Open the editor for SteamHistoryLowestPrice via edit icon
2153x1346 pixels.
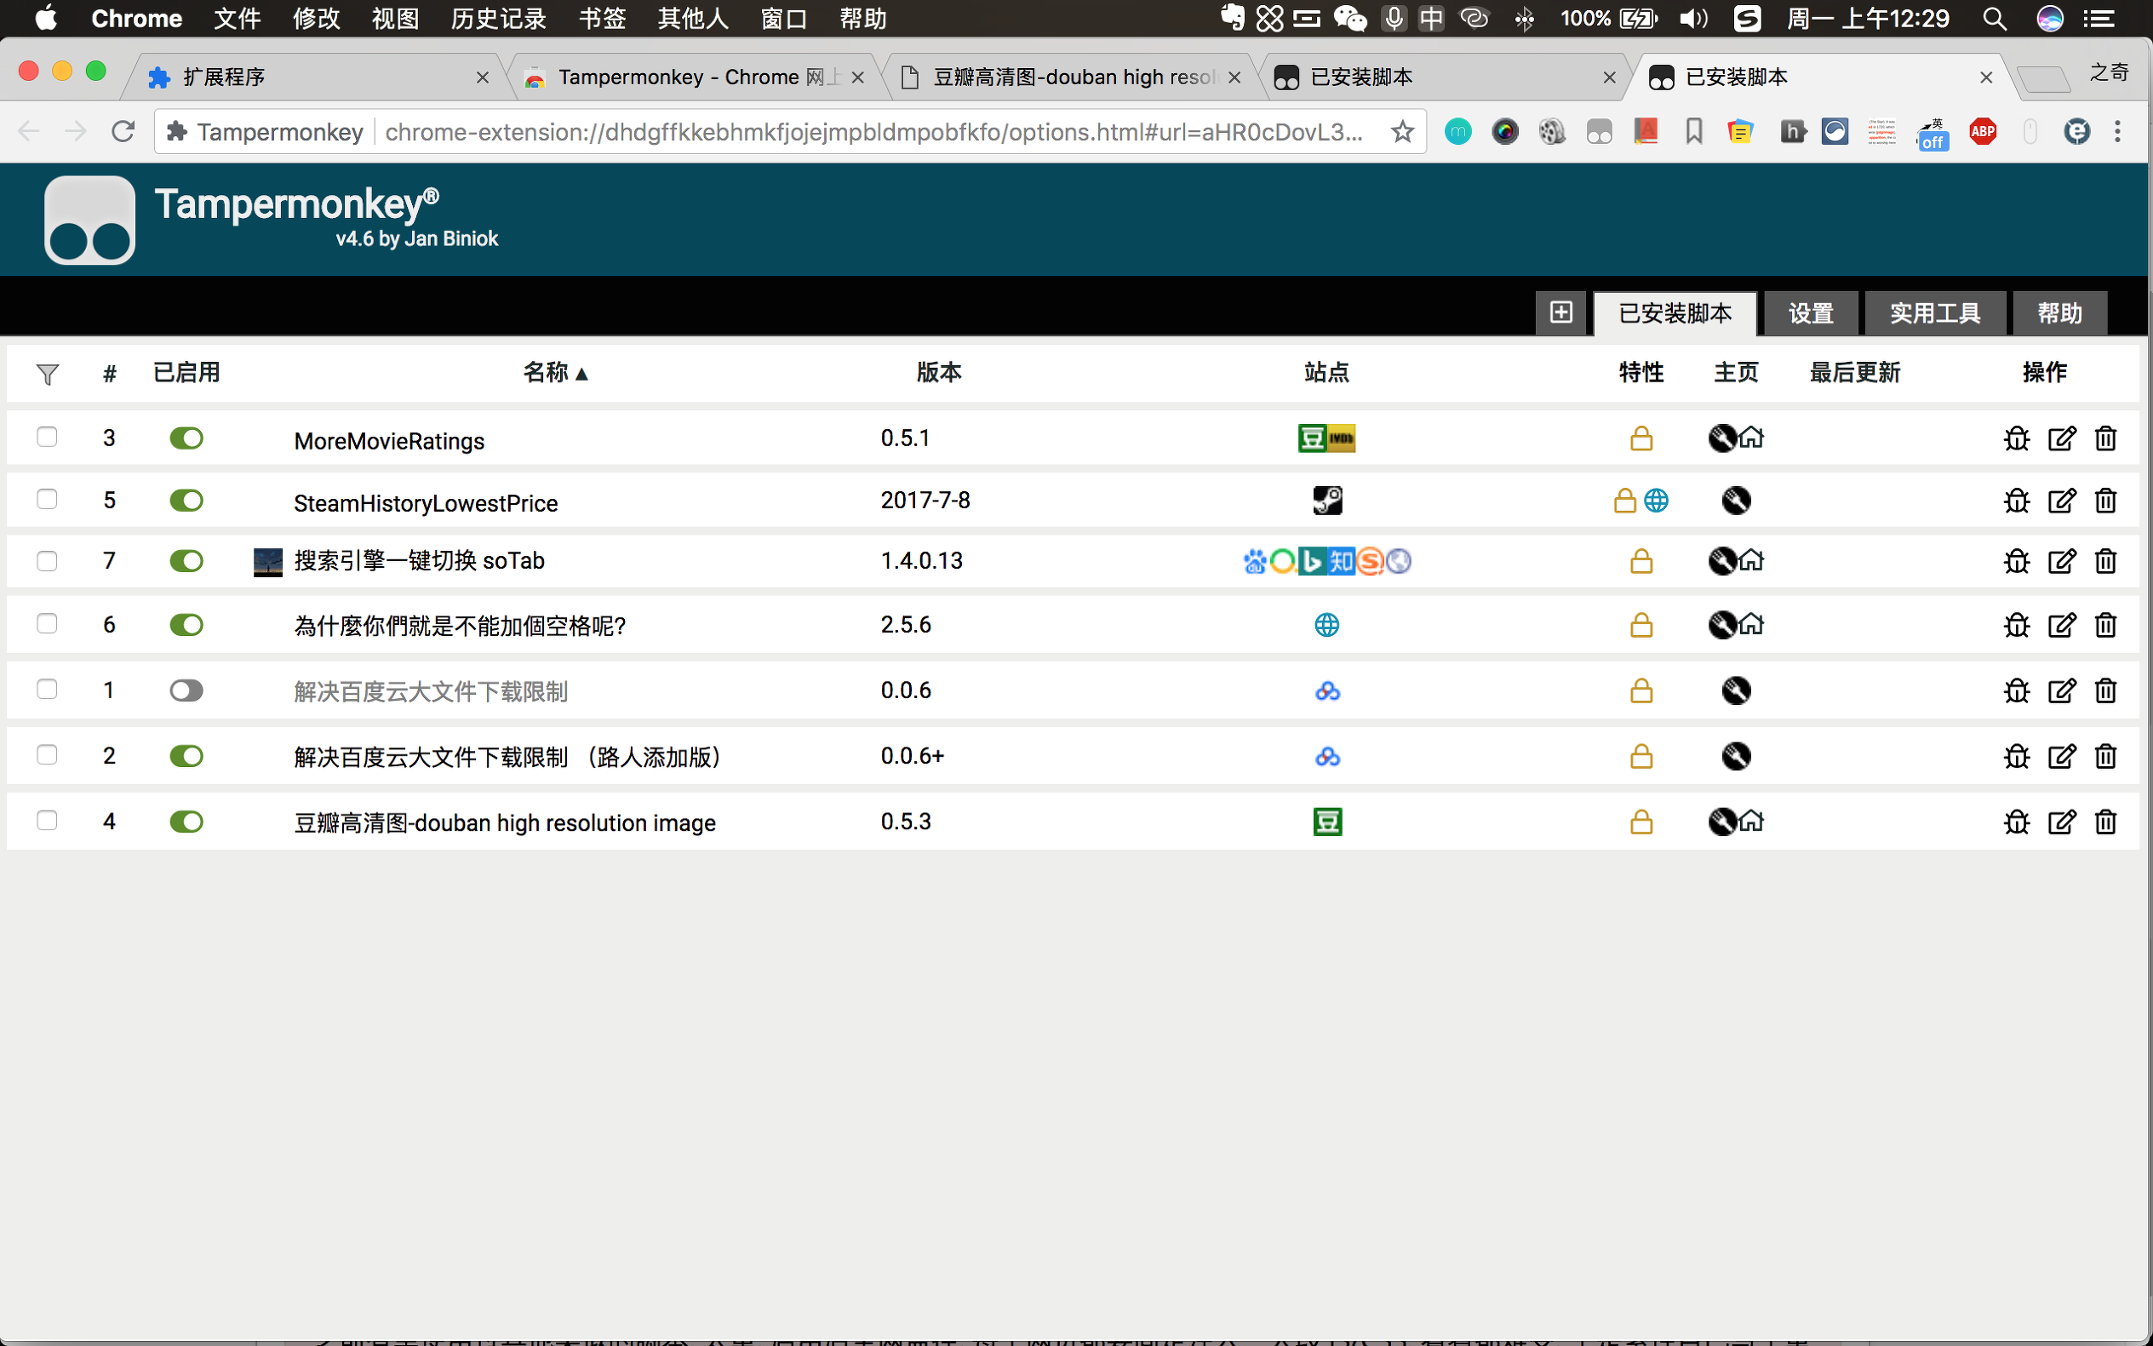point(2060,501)
